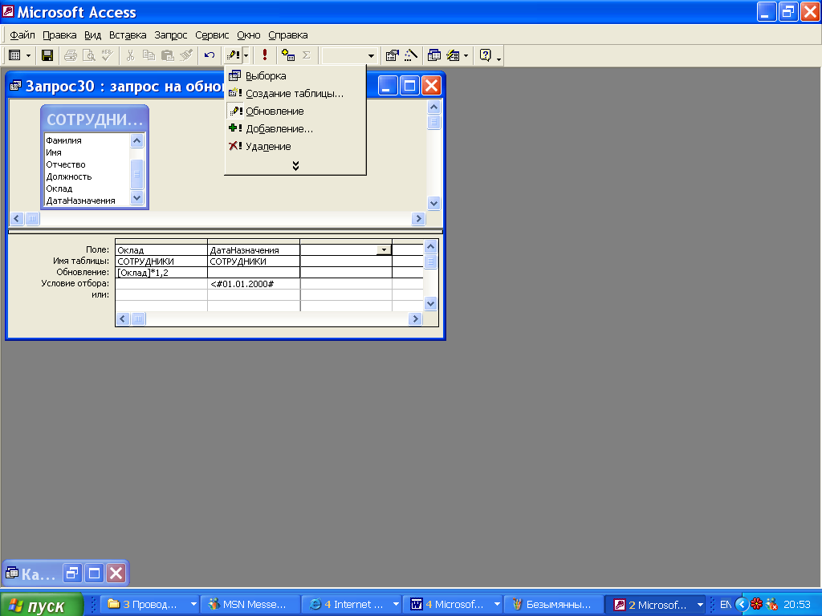
Task: Open the Вид menu
Action: pyautogui.click(x=93, y=35)
